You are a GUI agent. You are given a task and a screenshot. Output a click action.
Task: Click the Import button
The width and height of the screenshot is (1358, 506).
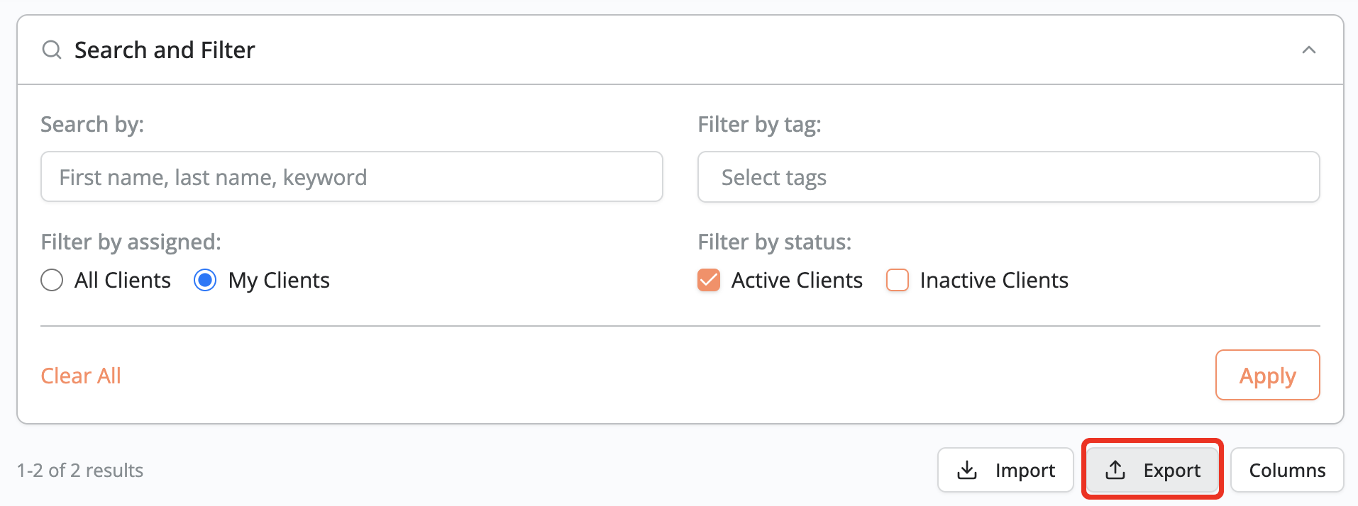1005,469
